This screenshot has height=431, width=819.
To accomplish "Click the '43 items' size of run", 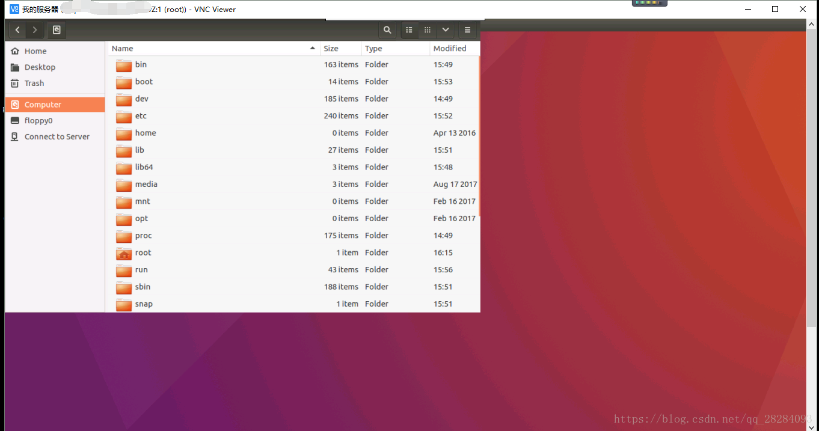I will (x=343, y=270).
